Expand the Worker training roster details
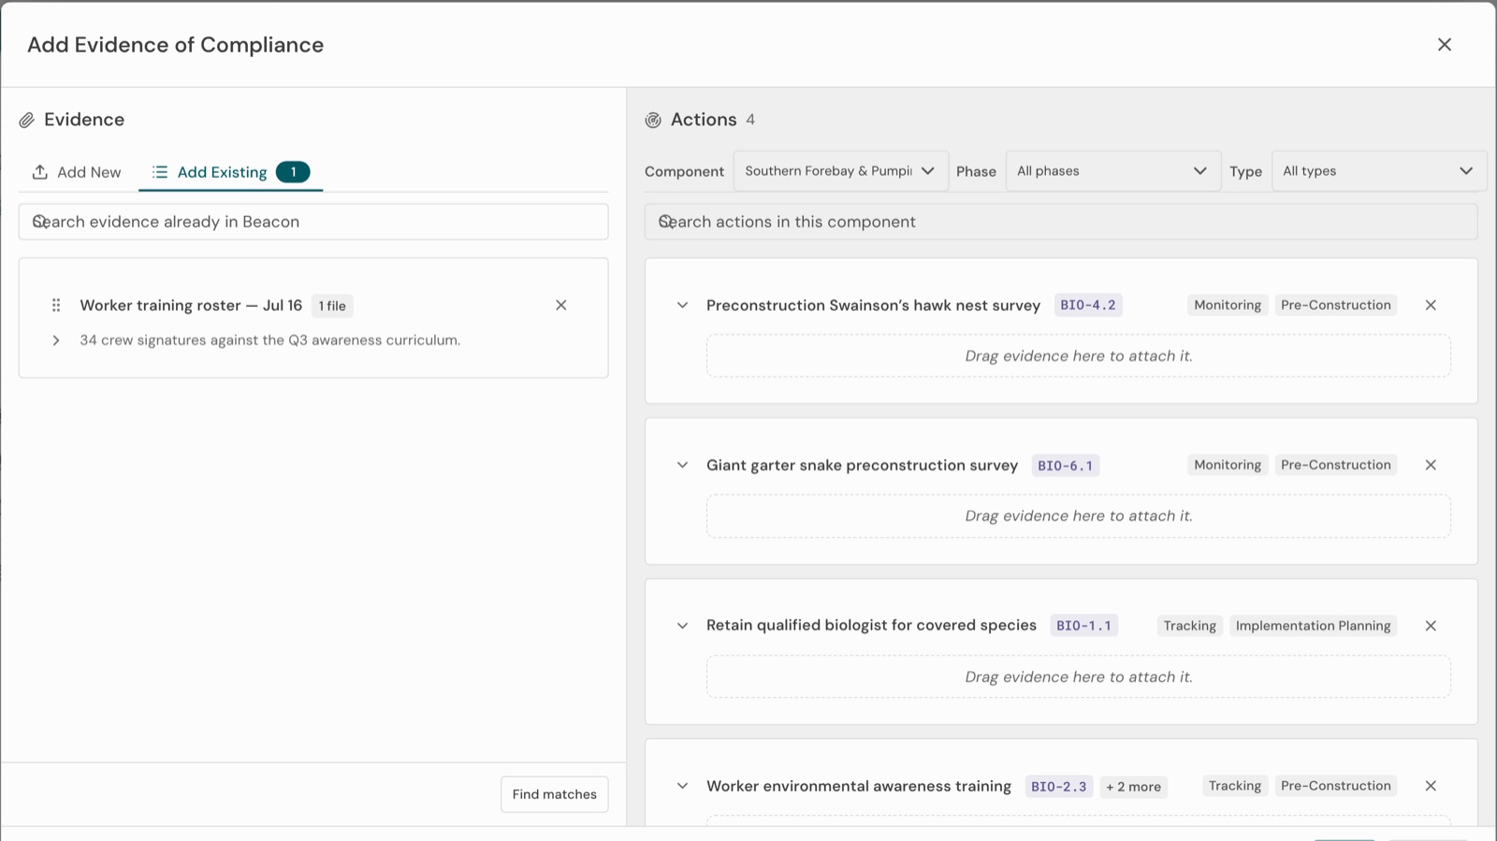This screenshot has width=1497, height=841. tap(56, 341)
